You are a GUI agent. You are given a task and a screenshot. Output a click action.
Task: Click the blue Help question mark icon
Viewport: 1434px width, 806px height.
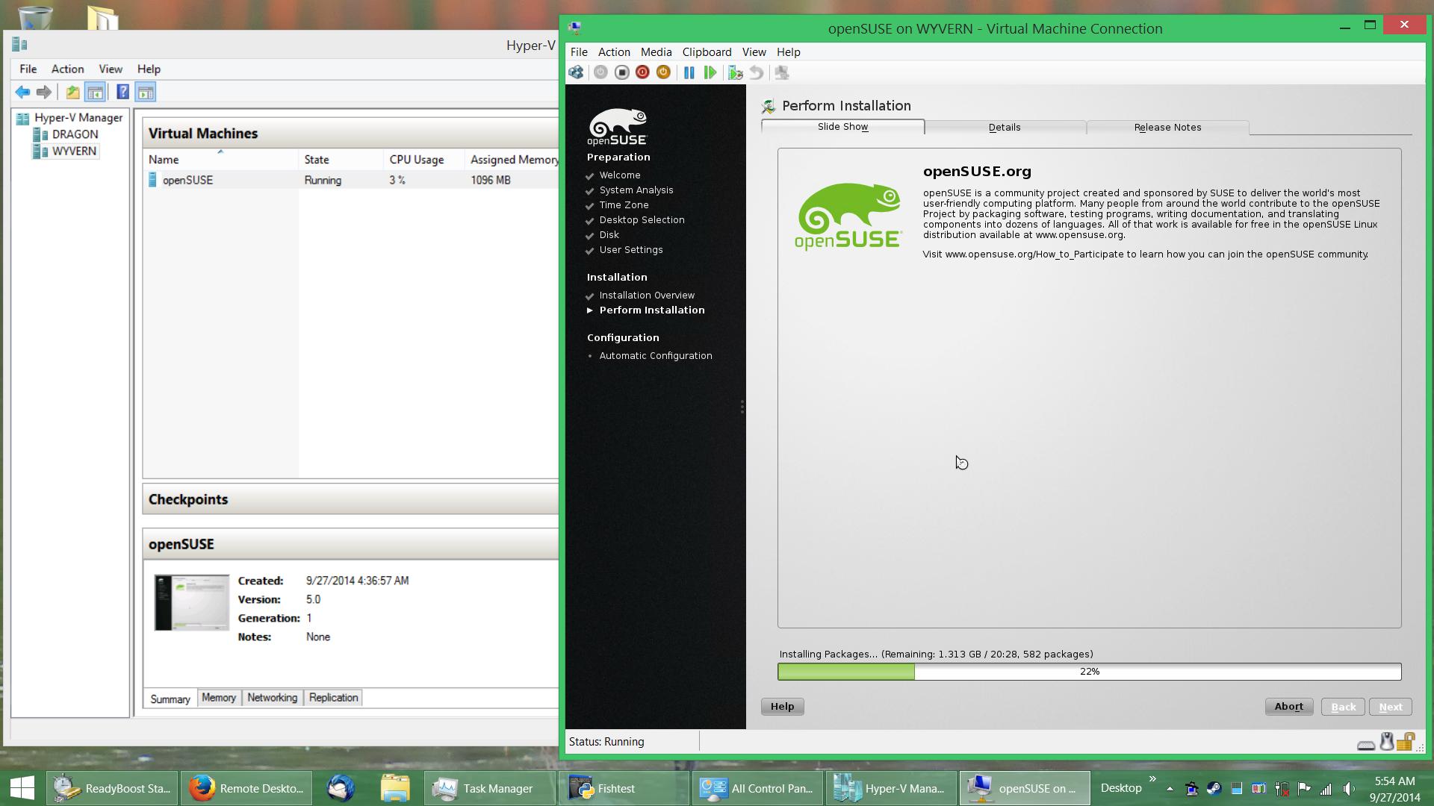pyautogui.click(x=123, y=93)
